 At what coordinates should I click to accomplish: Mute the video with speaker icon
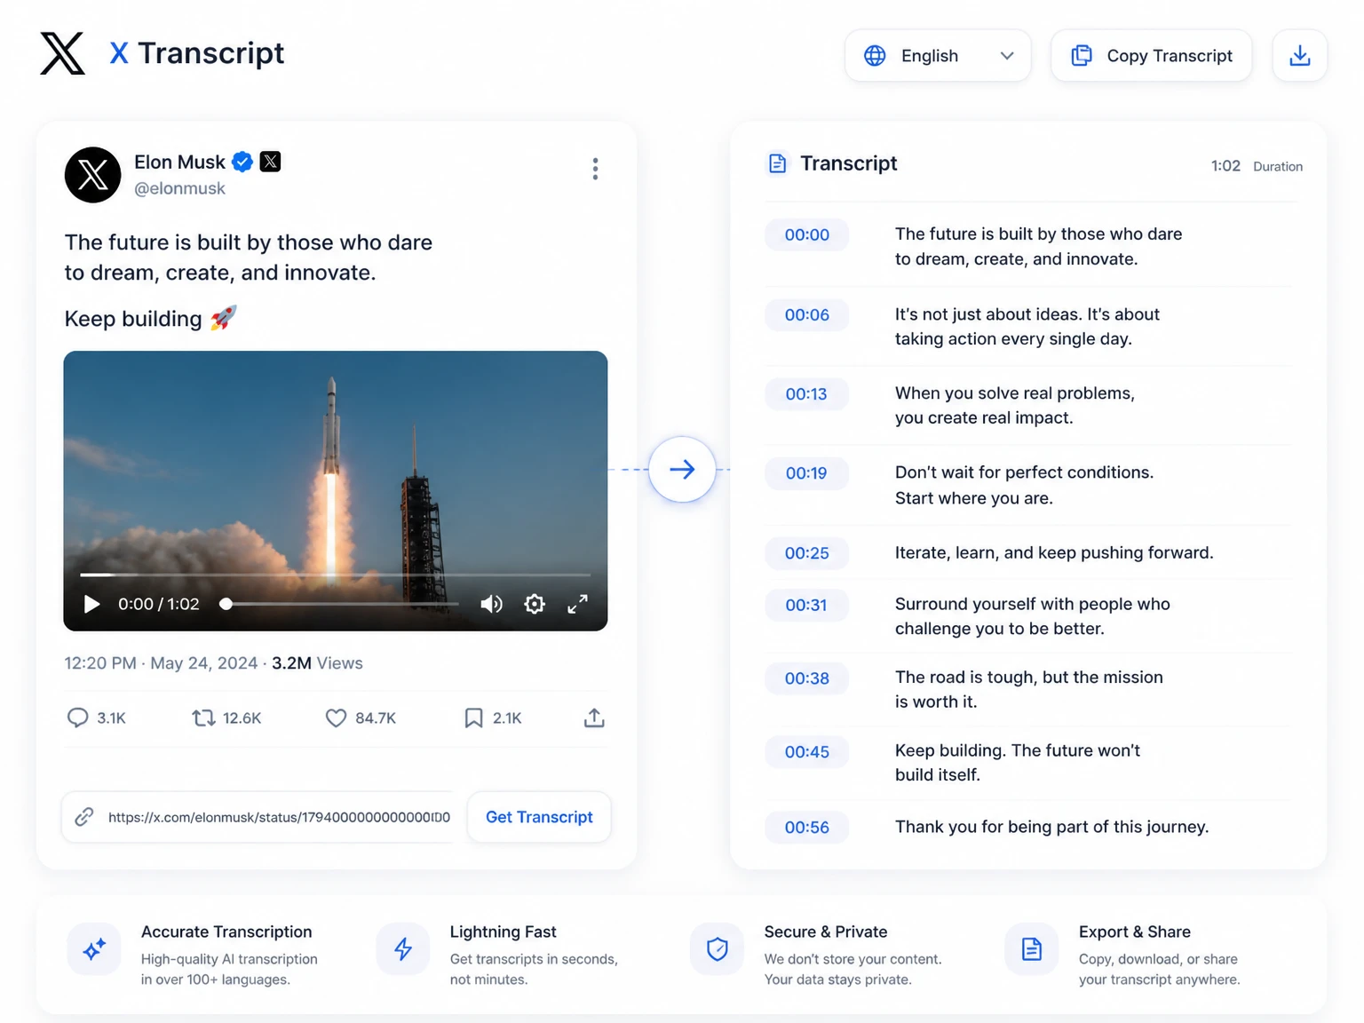coord(491,604)
